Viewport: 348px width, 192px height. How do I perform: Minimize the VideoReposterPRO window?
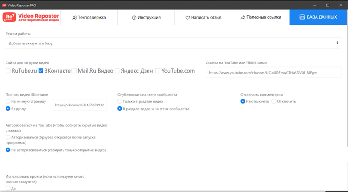(314, 5)
